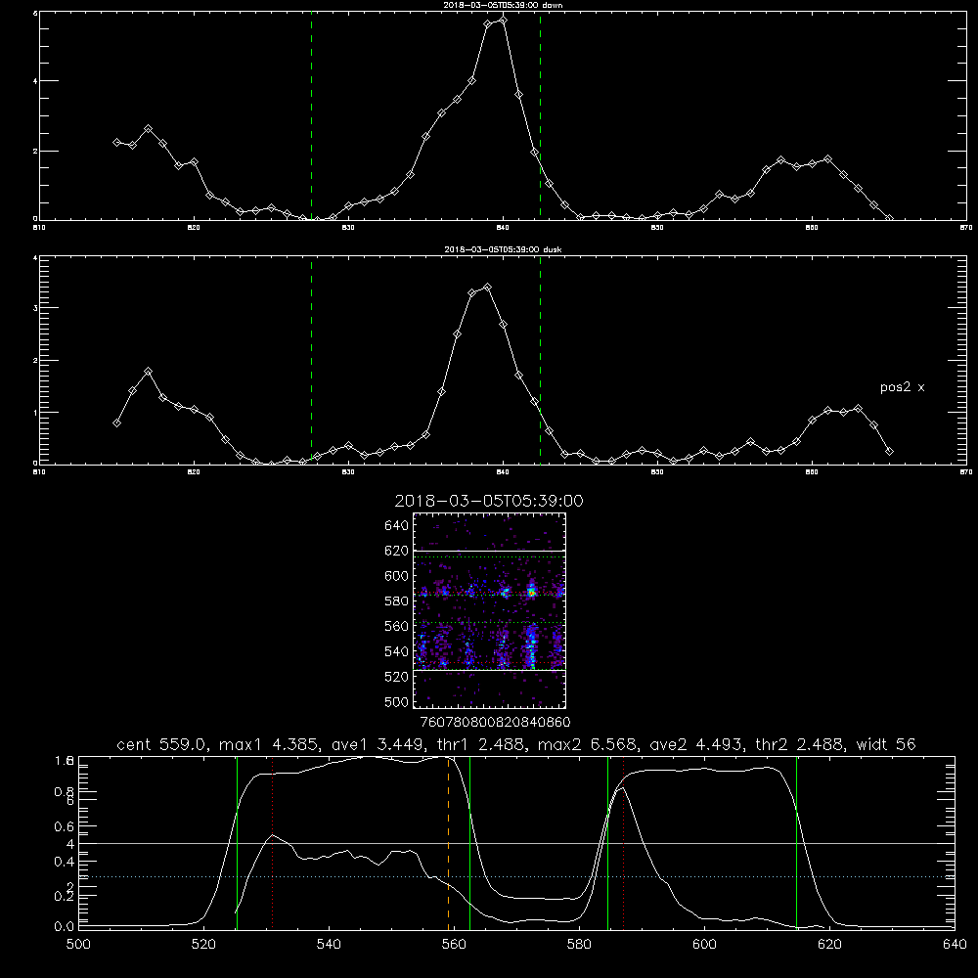This screenshot has height=978, width=978.
Task: Click the red dotted line near 531
Action: pyautogui.click(x=273, y=842)
